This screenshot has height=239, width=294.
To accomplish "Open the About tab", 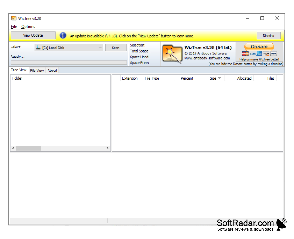I will click(52, 71).
